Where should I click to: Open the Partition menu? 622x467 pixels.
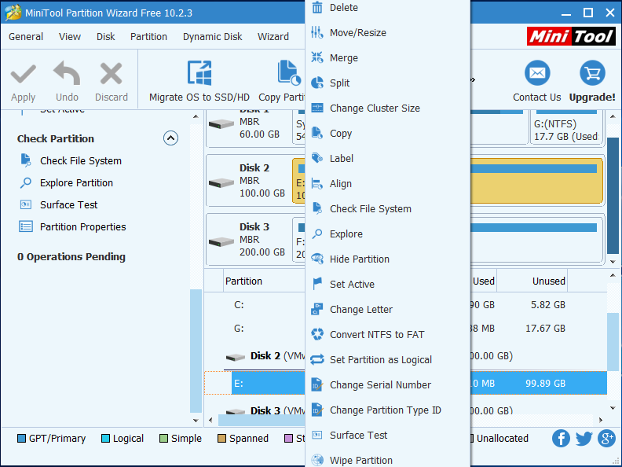click(148, 36)
